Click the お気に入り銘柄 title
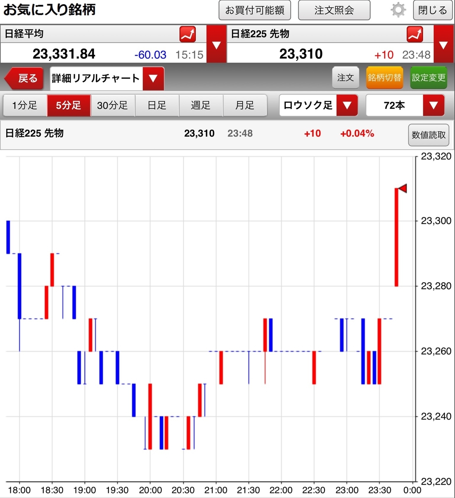The image size is (455, 498). pyautogui.click(x=49, y=10)
